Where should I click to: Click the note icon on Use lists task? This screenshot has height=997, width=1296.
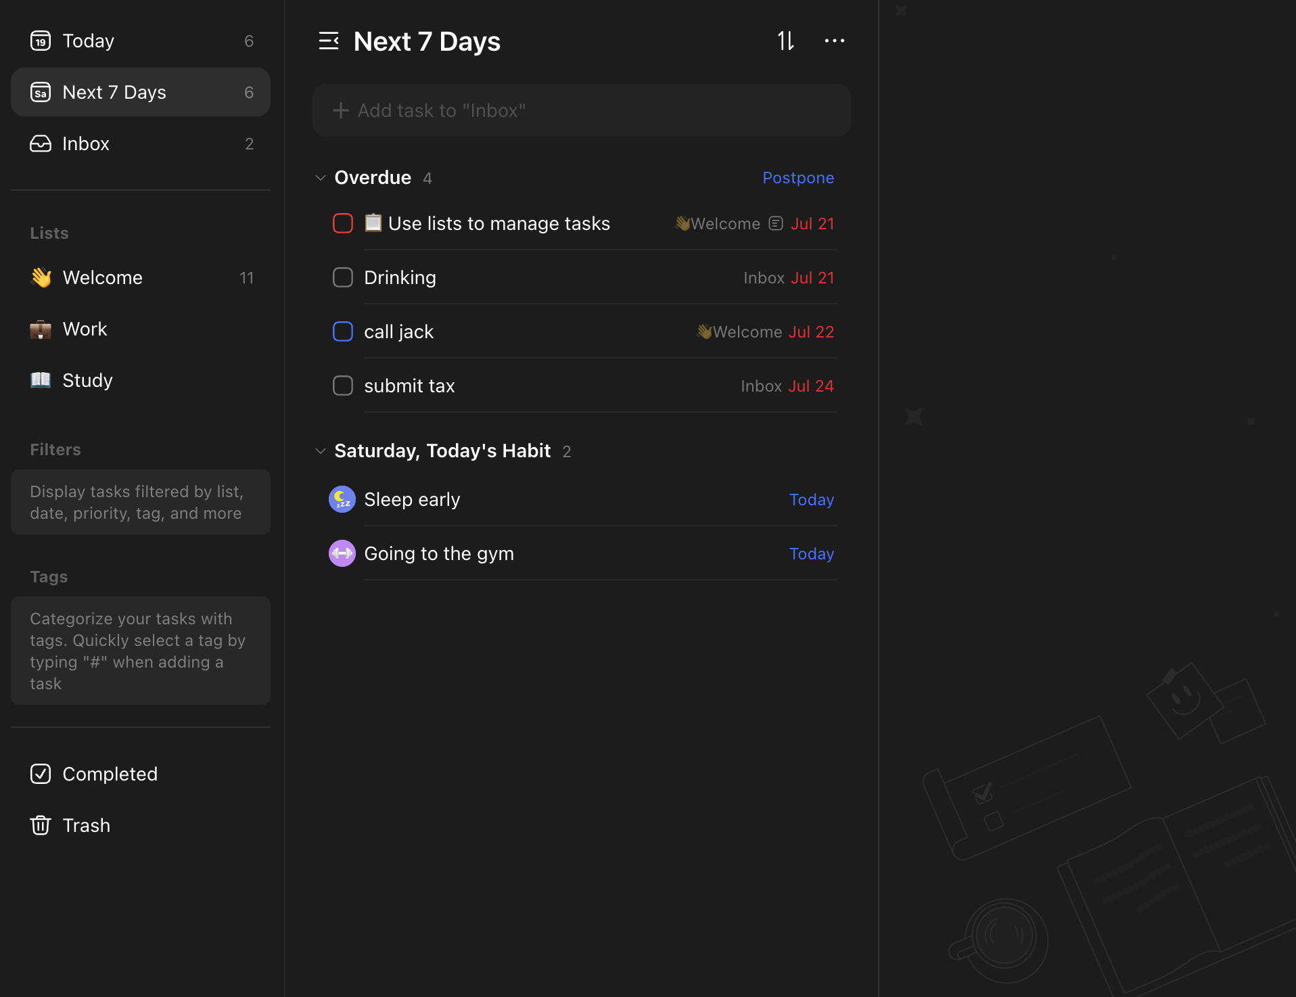point(776,224)
